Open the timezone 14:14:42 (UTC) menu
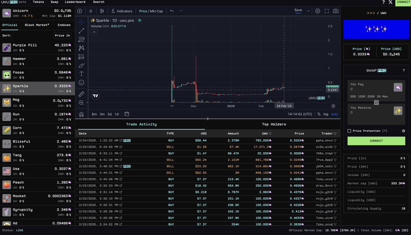Viewport: 411px width, 235px height. click(300, 114)
